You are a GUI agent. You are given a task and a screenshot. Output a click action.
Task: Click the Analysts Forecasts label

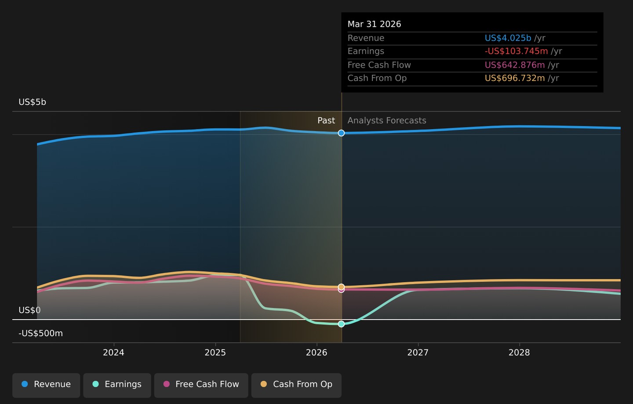[x=387, y=120]
